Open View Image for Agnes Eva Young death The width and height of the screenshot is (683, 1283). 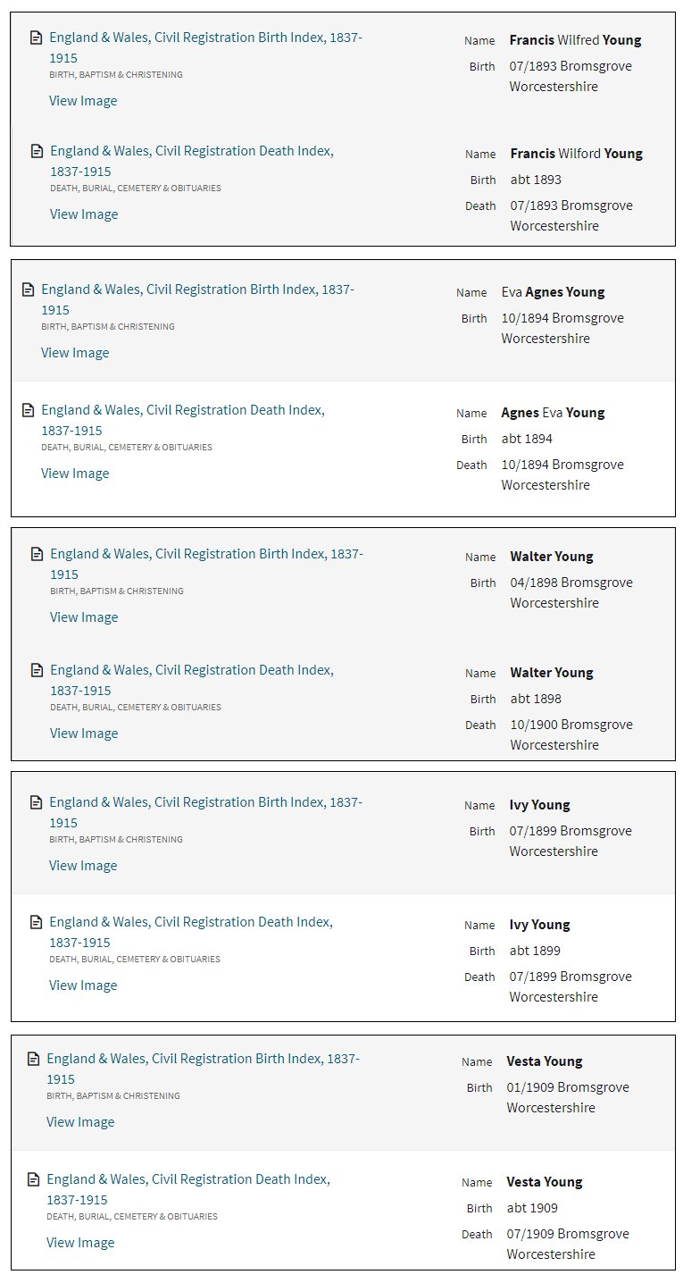(x=75, y=474)
